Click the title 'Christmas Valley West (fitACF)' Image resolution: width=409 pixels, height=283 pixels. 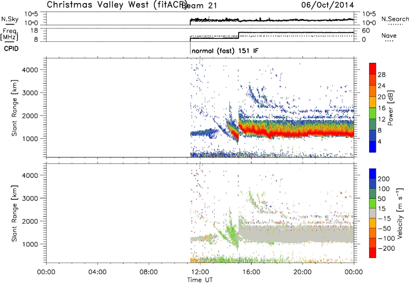117,5
